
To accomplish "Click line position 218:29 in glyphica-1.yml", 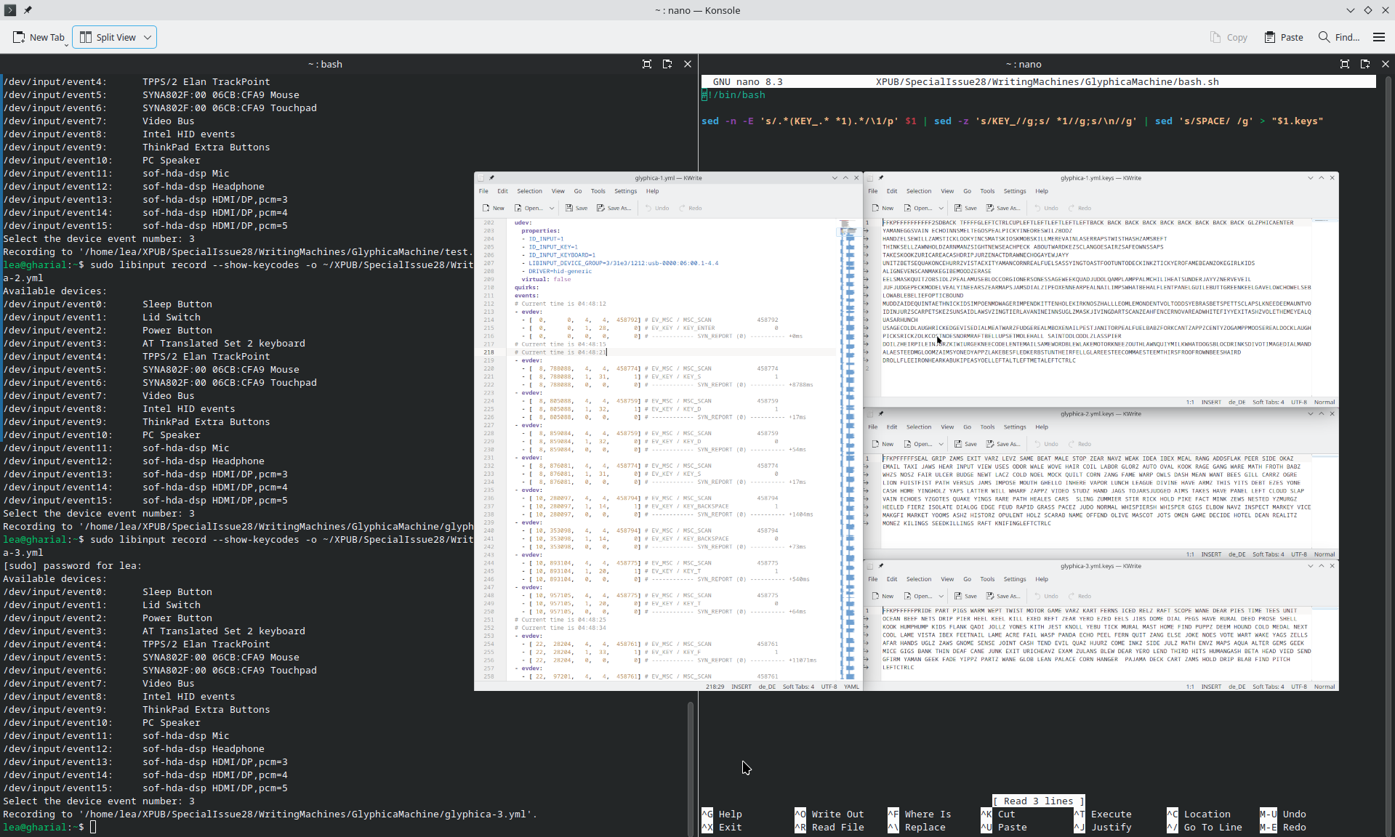I will click(715, 687).
